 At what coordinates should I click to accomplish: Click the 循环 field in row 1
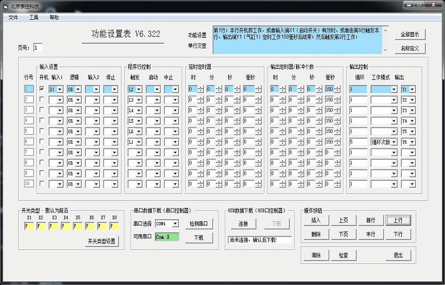[358, 89]
